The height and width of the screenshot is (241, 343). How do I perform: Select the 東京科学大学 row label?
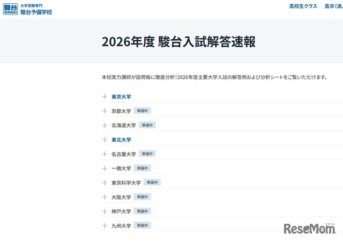point(126,182)
